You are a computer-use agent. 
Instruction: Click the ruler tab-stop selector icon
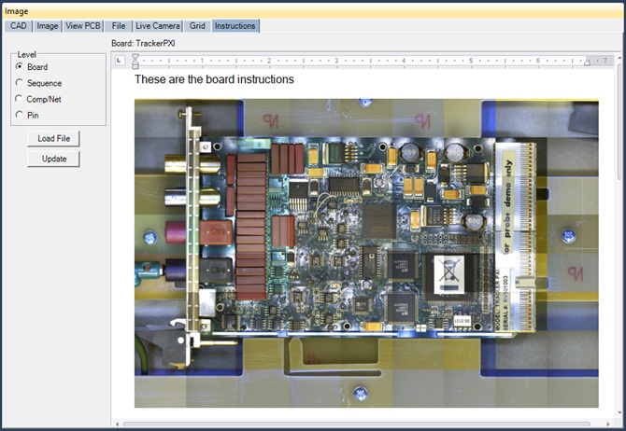118,61
